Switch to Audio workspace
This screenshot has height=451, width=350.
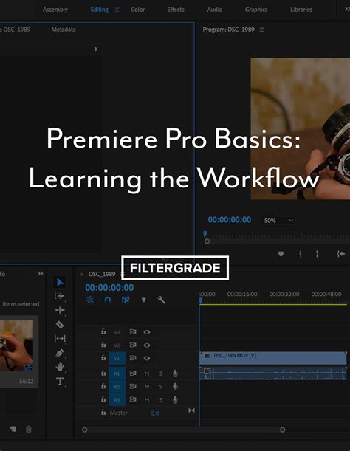point(215,10)
